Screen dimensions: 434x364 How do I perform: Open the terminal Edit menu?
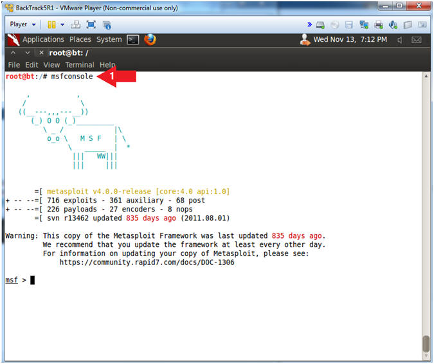(x=32, y=65)
